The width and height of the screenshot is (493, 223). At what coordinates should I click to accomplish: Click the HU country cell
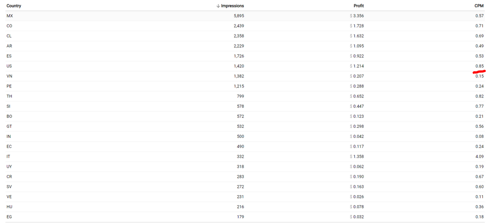pyautogui.click(x=9, y=207)
